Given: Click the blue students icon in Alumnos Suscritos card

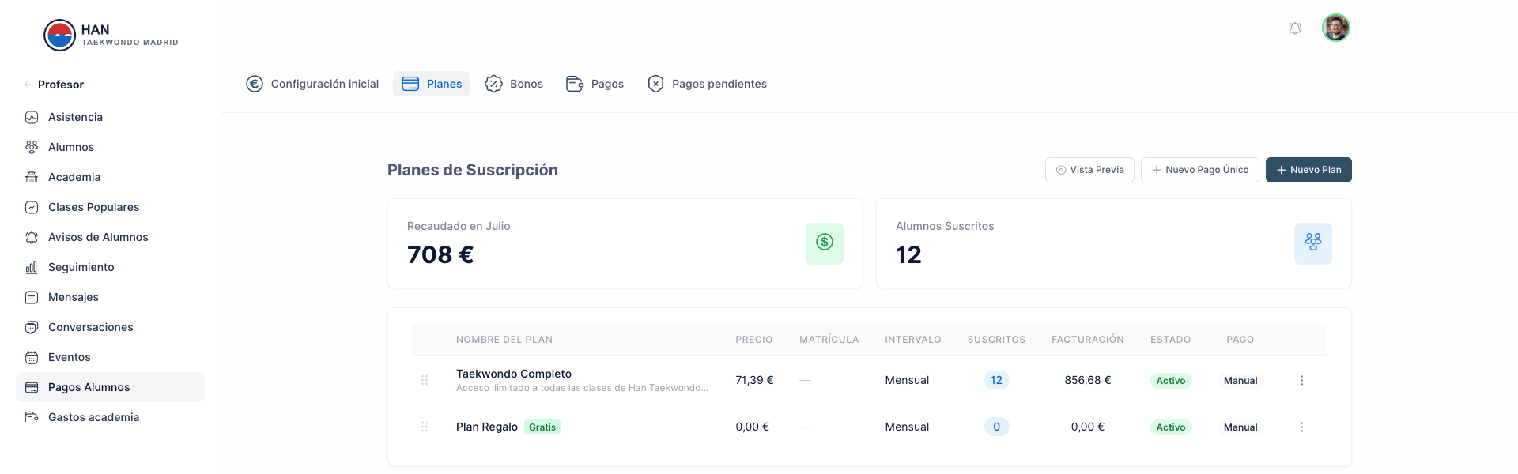Looking at the screenshot, I should click(x=1313, y=243).
